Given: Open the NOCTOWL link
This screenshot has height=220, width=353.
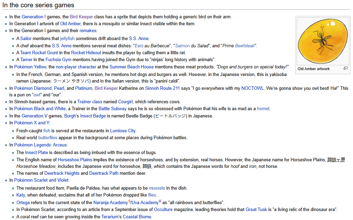Looking at the screenshot, I should point(252,88).
